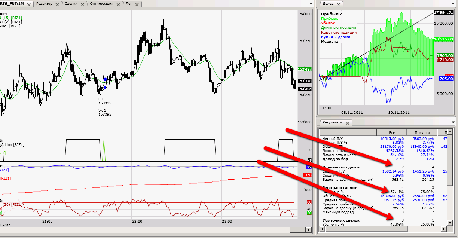Expand the Доход panel dropdown arrow

coord(454,3)
